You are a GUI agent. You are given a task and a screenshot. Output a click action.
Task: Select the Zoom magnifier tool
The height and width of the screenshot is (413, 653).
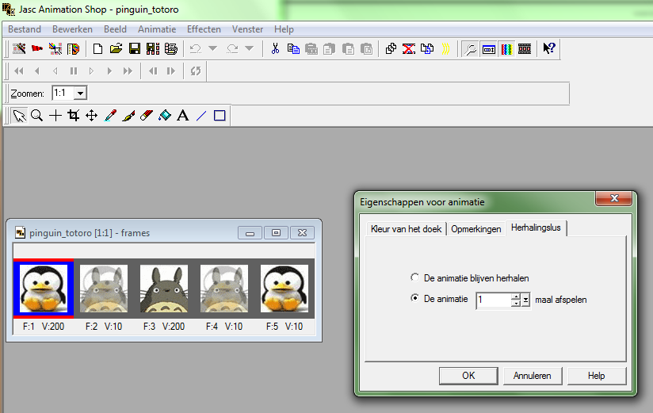pos(37,116)
